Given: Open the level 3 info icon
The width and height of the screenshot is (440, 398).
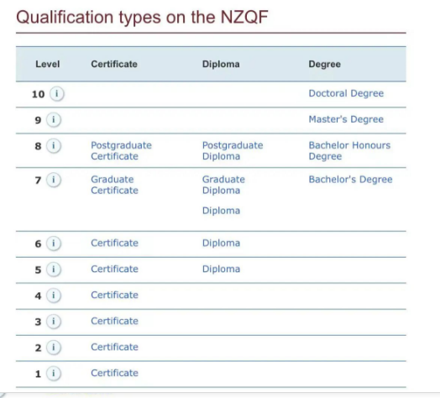Looking at the screenshot, I should [54, 321].
